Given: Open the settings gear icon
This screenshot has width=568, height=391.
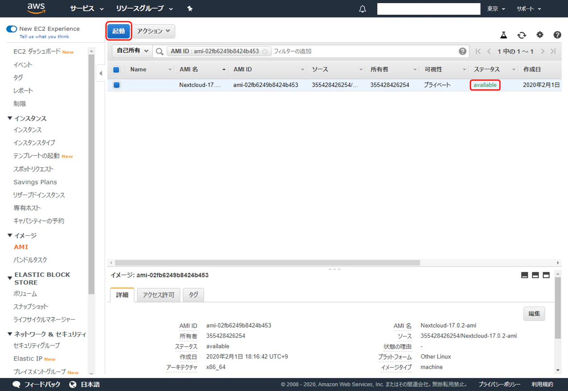Looking at the screenshot, I should click(x=540, y=35).
